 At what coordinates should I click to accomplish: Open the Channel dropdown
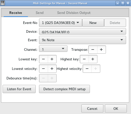(x=53, y=49)
